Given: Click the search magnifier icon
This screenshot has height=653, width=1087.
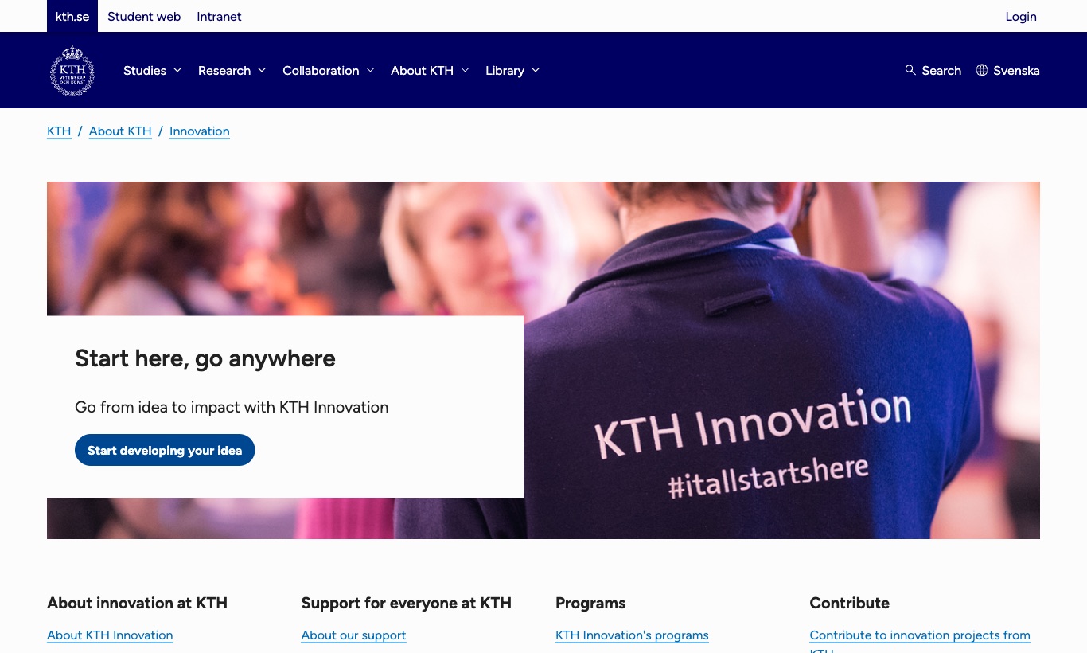Looking at the screenshot, I should tap(910, 70).
